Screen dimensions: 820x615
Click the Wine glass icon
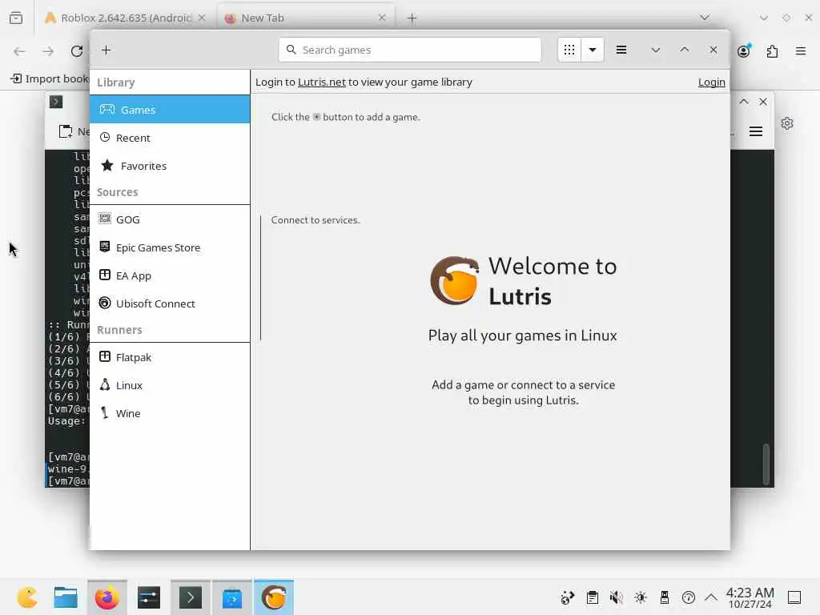pos(105,412)
